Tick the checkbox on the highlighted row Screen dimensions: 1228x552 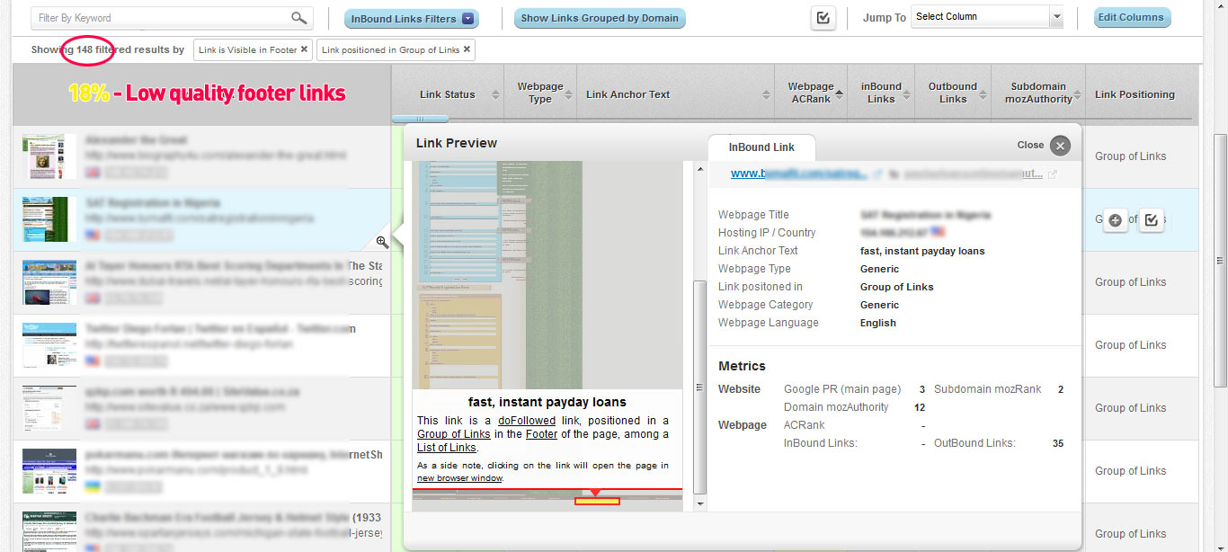[1151, 220]
